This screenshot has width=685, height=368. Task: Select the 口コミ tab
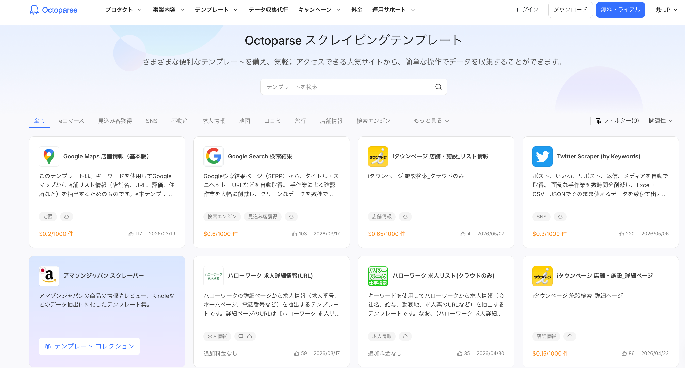tap(272, 121)
